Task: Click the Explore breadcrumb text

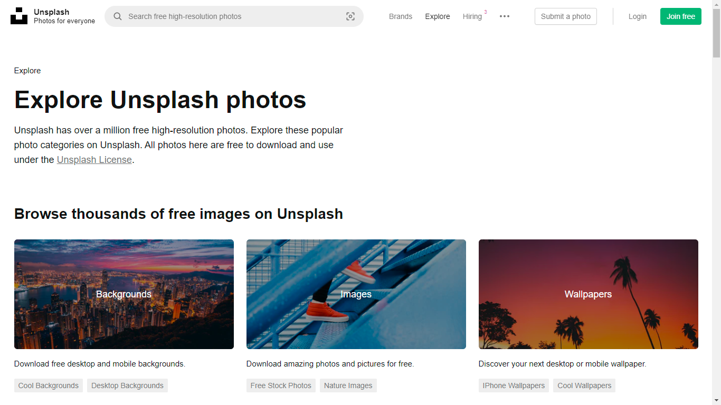Action: point(27,71)
